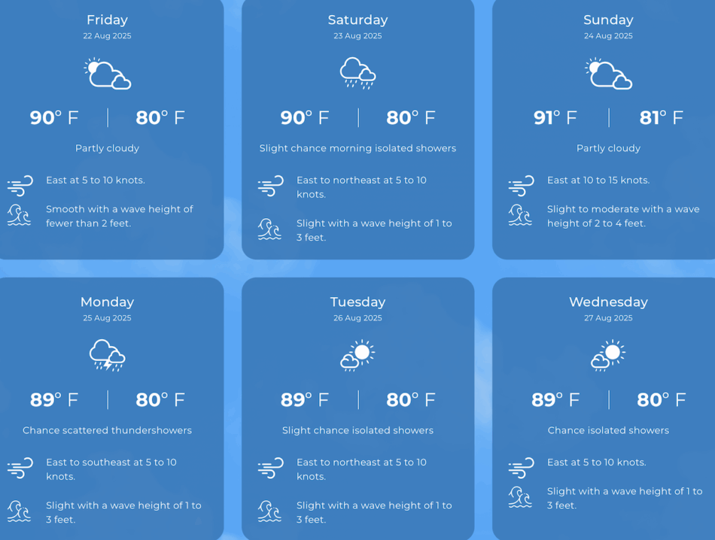
Task: Click Sunday's 91° F high temperature
Action: point(555,117)
